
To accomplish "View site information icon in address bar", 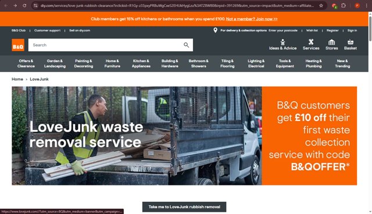I will [x=35, y=5].
